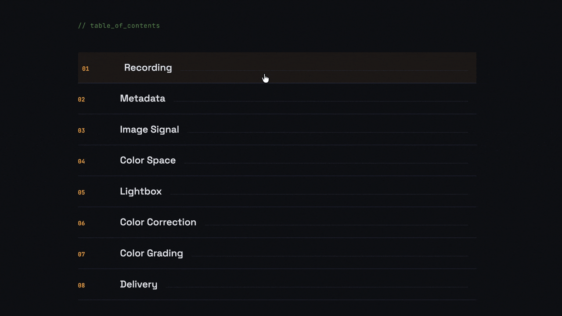562x316 pixels.
Task: Open the Metadata chapter link
Action: click(x=142, y=99)
